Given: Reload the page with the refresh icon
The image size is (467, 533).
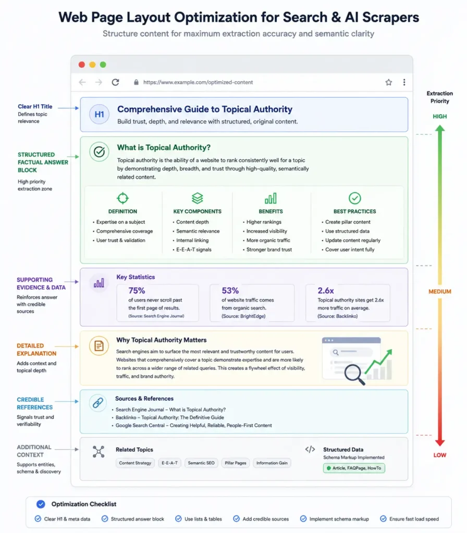Looking at the screenshot, I should coord(115,82).
